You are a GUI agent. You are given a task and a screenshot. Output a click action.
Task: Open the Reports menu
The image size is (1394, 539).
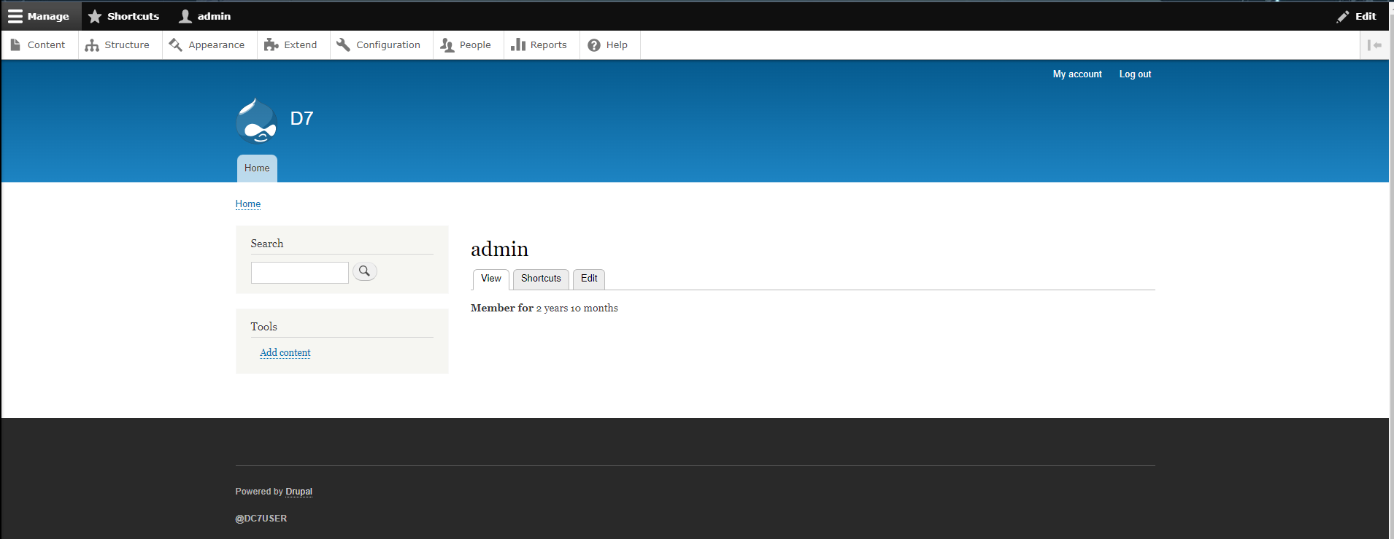[x=539, y=45]
